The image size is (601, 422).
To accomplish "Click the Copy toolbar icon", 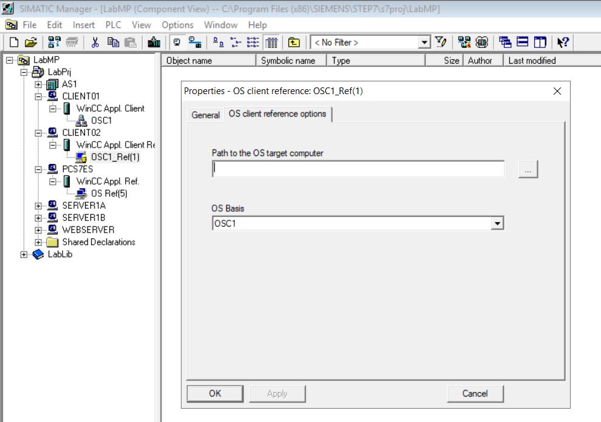I will (113, 42).
